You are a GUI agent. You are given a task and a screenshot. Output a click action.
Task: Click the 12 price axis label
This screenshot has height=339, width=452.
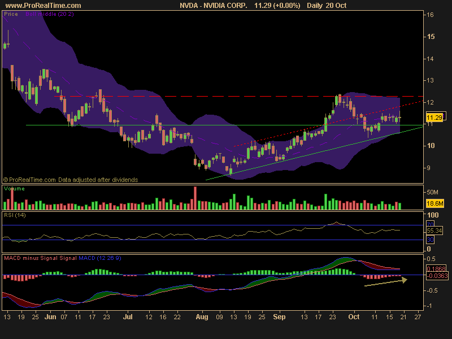tap(430, 102)
